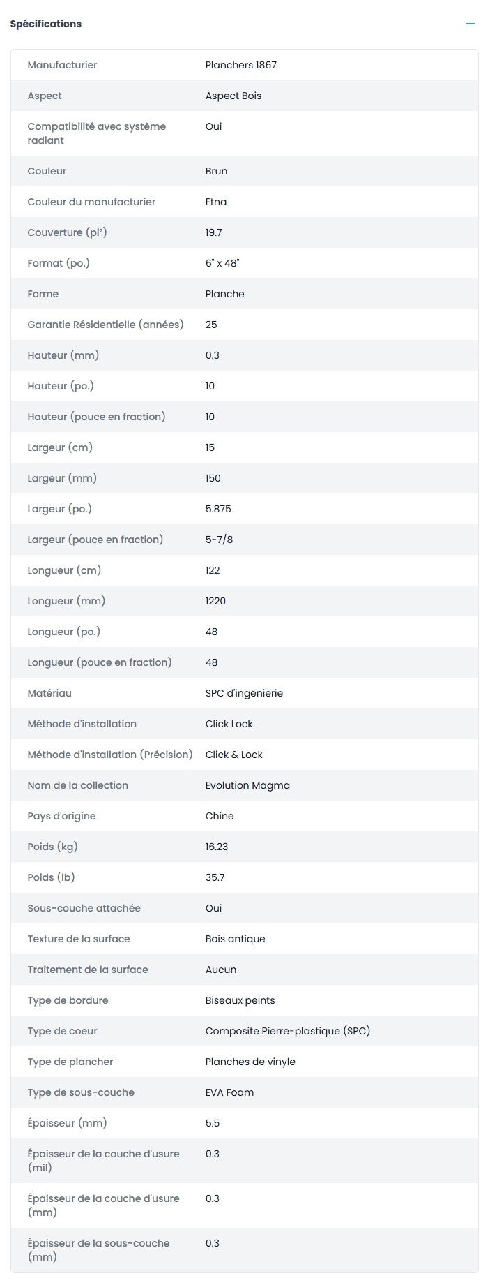Click the Bois antique texture value
Image resolution: width=490 pixels, height=1285 pixels.
(235, 939)
